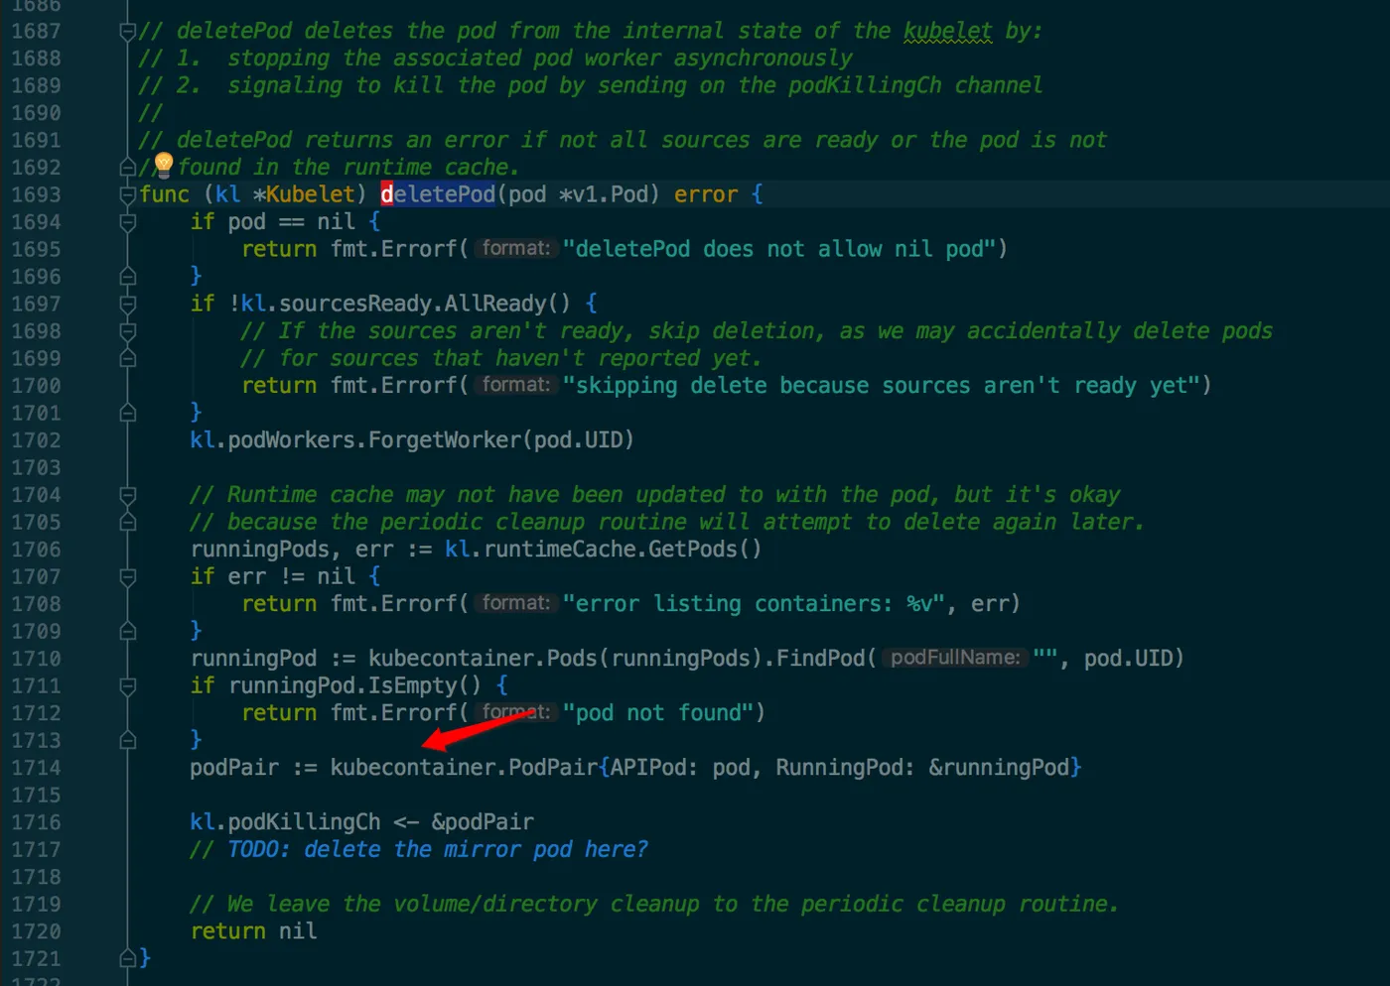Fold the runningPod.IsEmpty block at line 1711
The image size is (1390, 986).
[127, 685]
